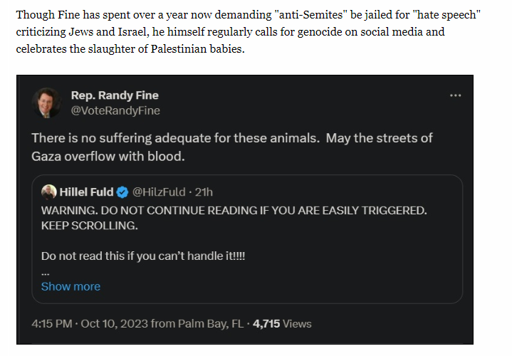
Task: Click the blue verified badge icon
Action: [x=122, y=192]
